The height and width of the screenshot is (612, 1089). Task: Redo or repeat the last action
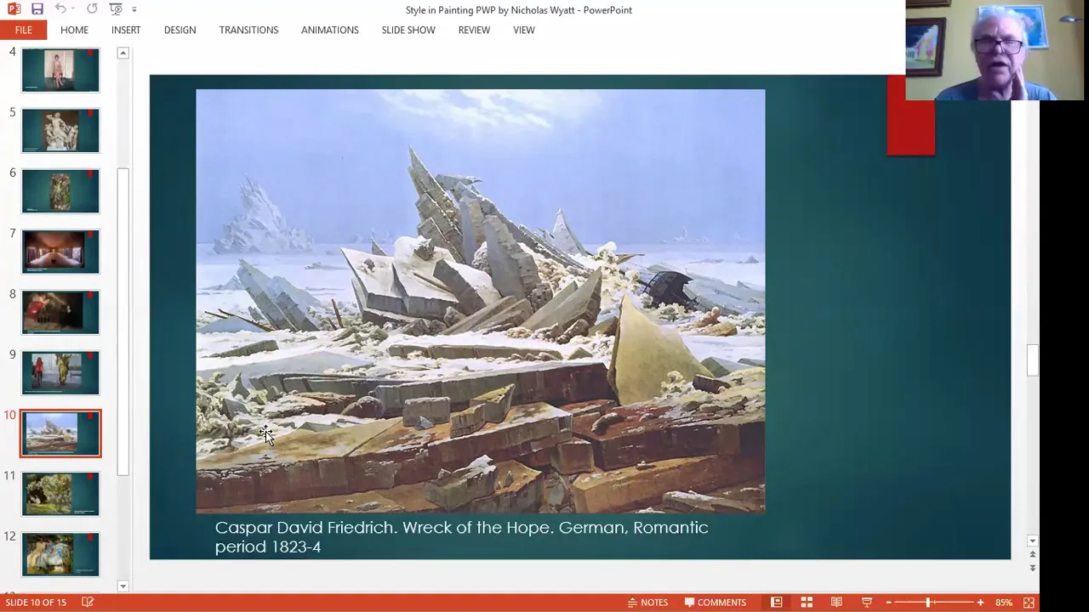coord(92,9)
